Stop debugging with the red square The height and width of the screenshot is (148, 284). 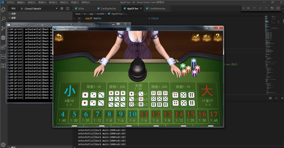pos(278,8)
